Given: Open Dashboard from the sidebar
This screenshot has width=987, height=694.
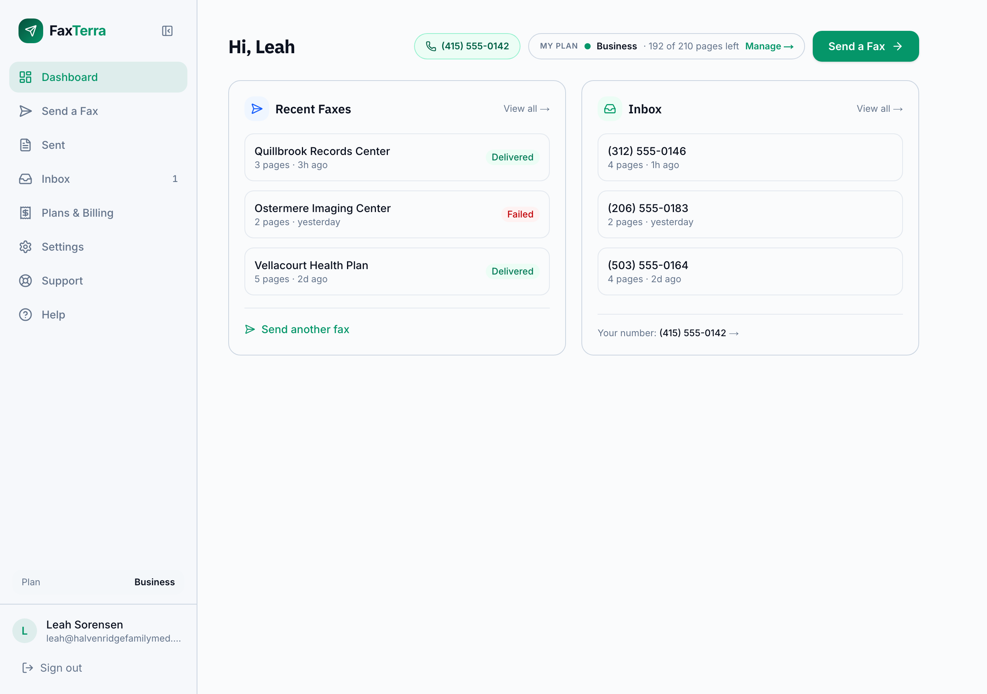Looking at the screenshot, I should [x=98, y=77].
